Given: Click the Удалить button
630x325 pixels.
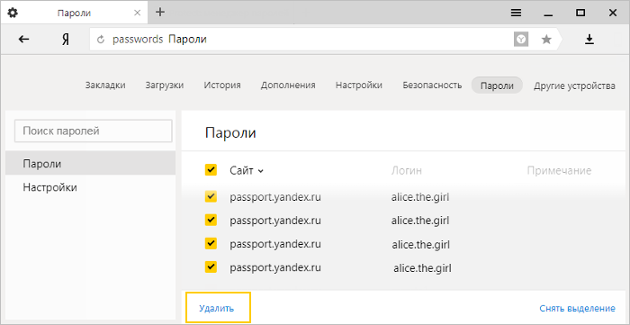Looking at the screenshot, I should click(218, 308).
